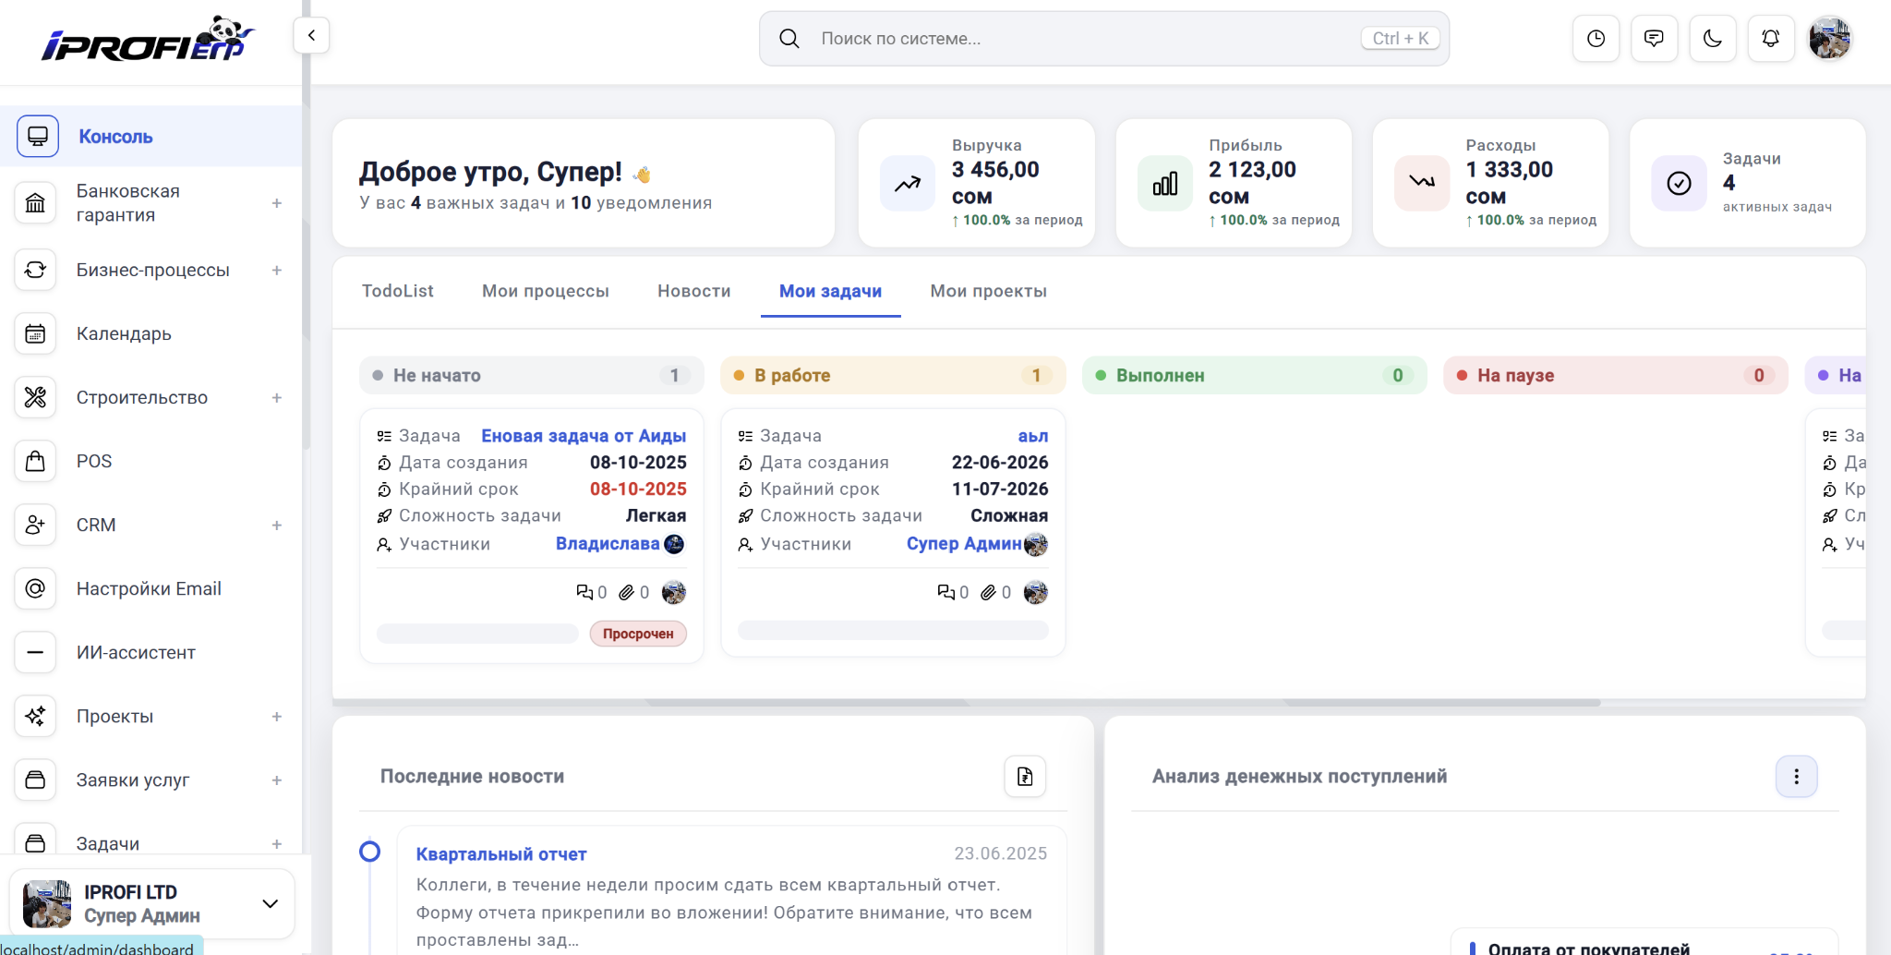Switch to the Мои проекты tab

(989, 291)
